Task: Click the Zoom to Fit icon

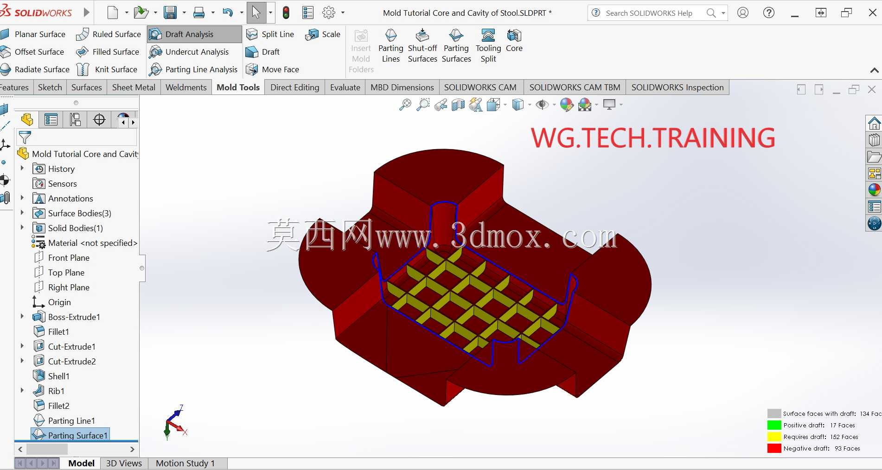Action: pos(405,105)
